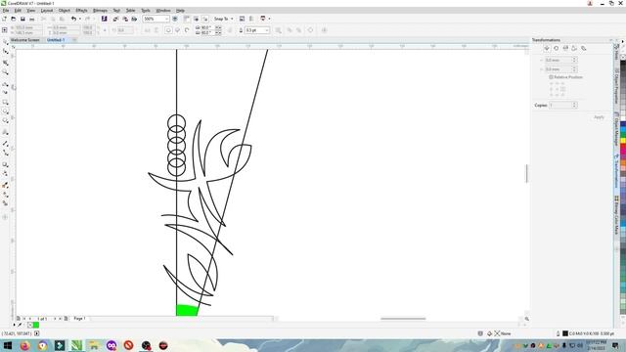Open the Windows Start menu
Image resolution: width=626 pixels, height=352 pixels.
click(8, 345)
